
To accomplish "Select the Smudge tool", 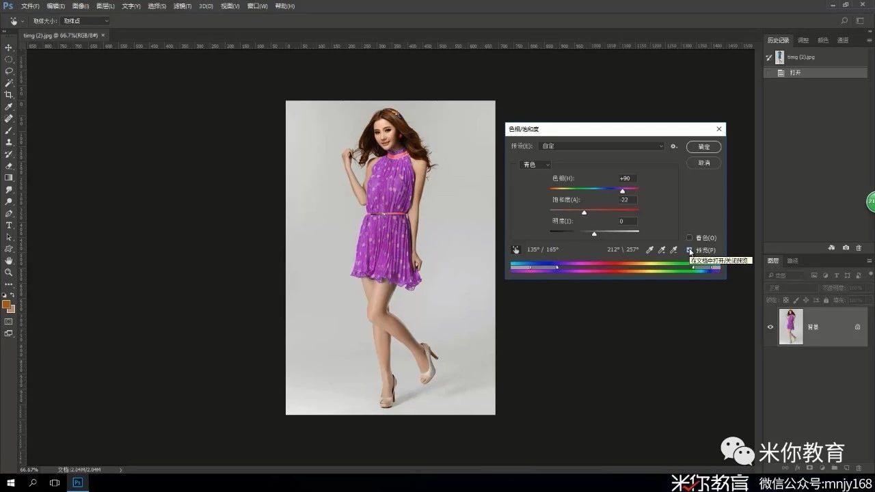I will tap(9, 189).
